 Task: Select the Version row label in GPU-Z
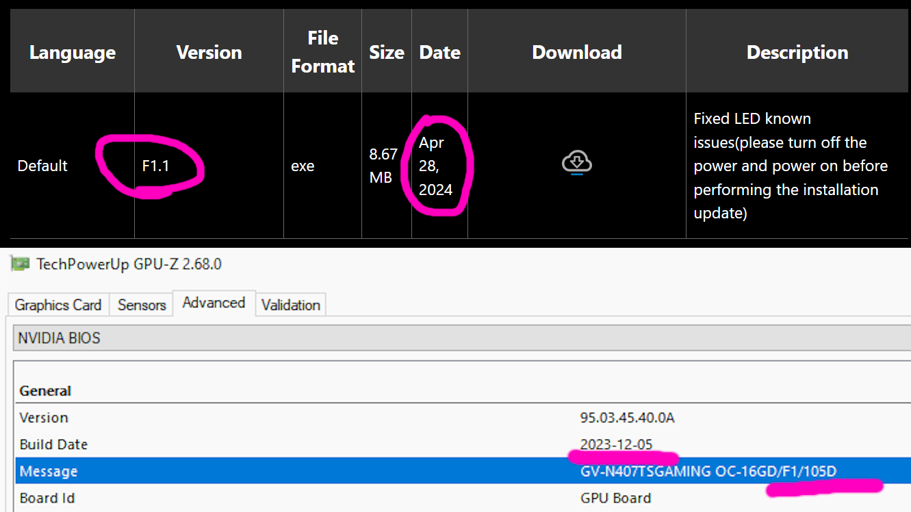click(44, 418)
